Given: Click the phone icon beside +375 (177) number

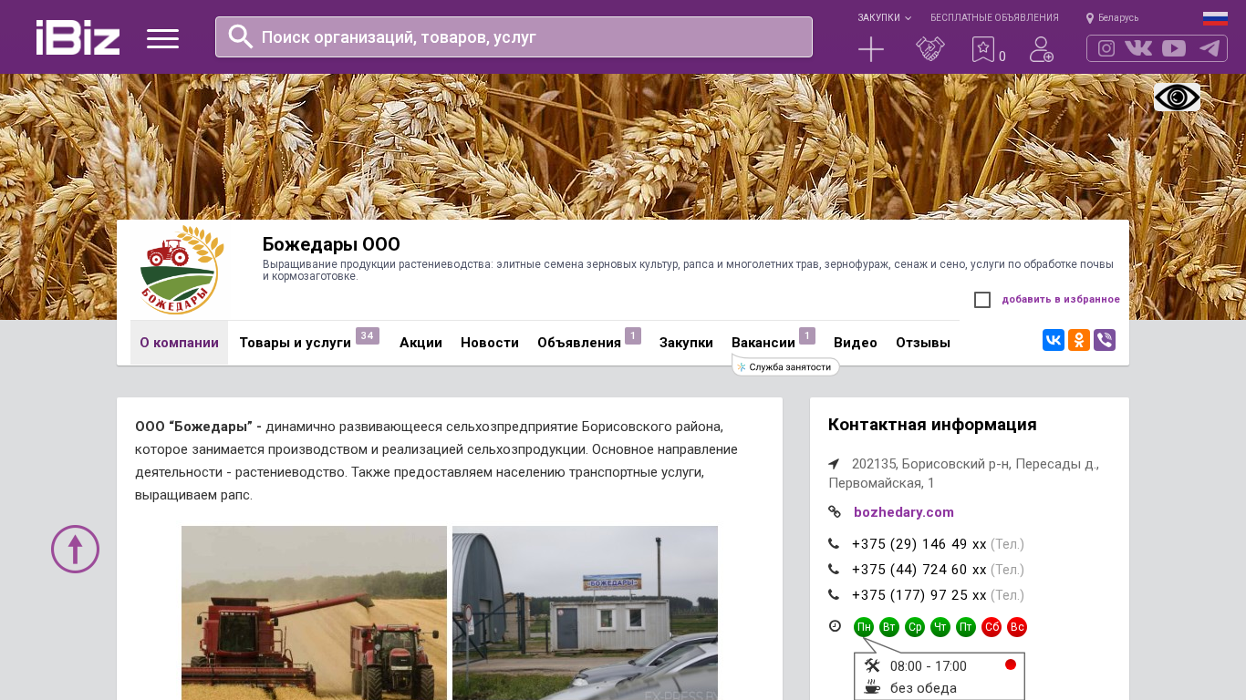Looking at the screenshot, I should click(834, 595).
